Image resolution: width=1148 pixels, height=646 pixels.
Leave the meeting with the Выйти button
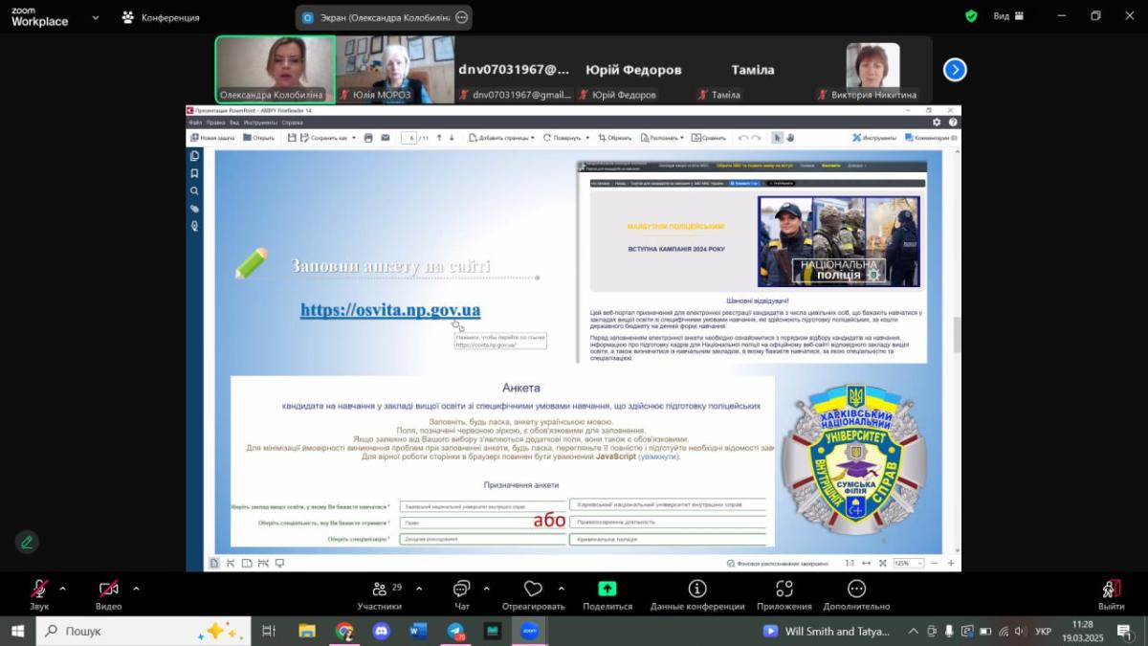pos(1111,591)
